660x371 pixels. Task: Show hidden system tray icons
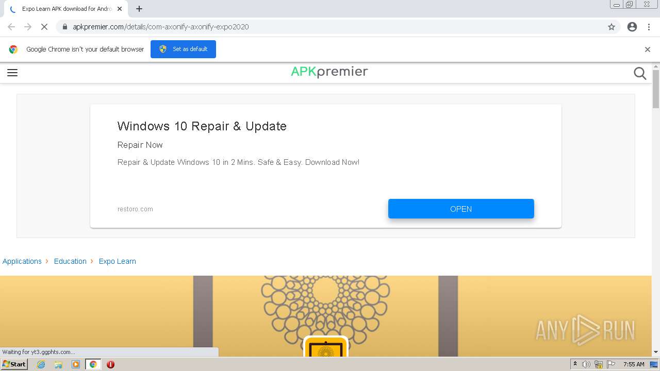tap(575, 364)
